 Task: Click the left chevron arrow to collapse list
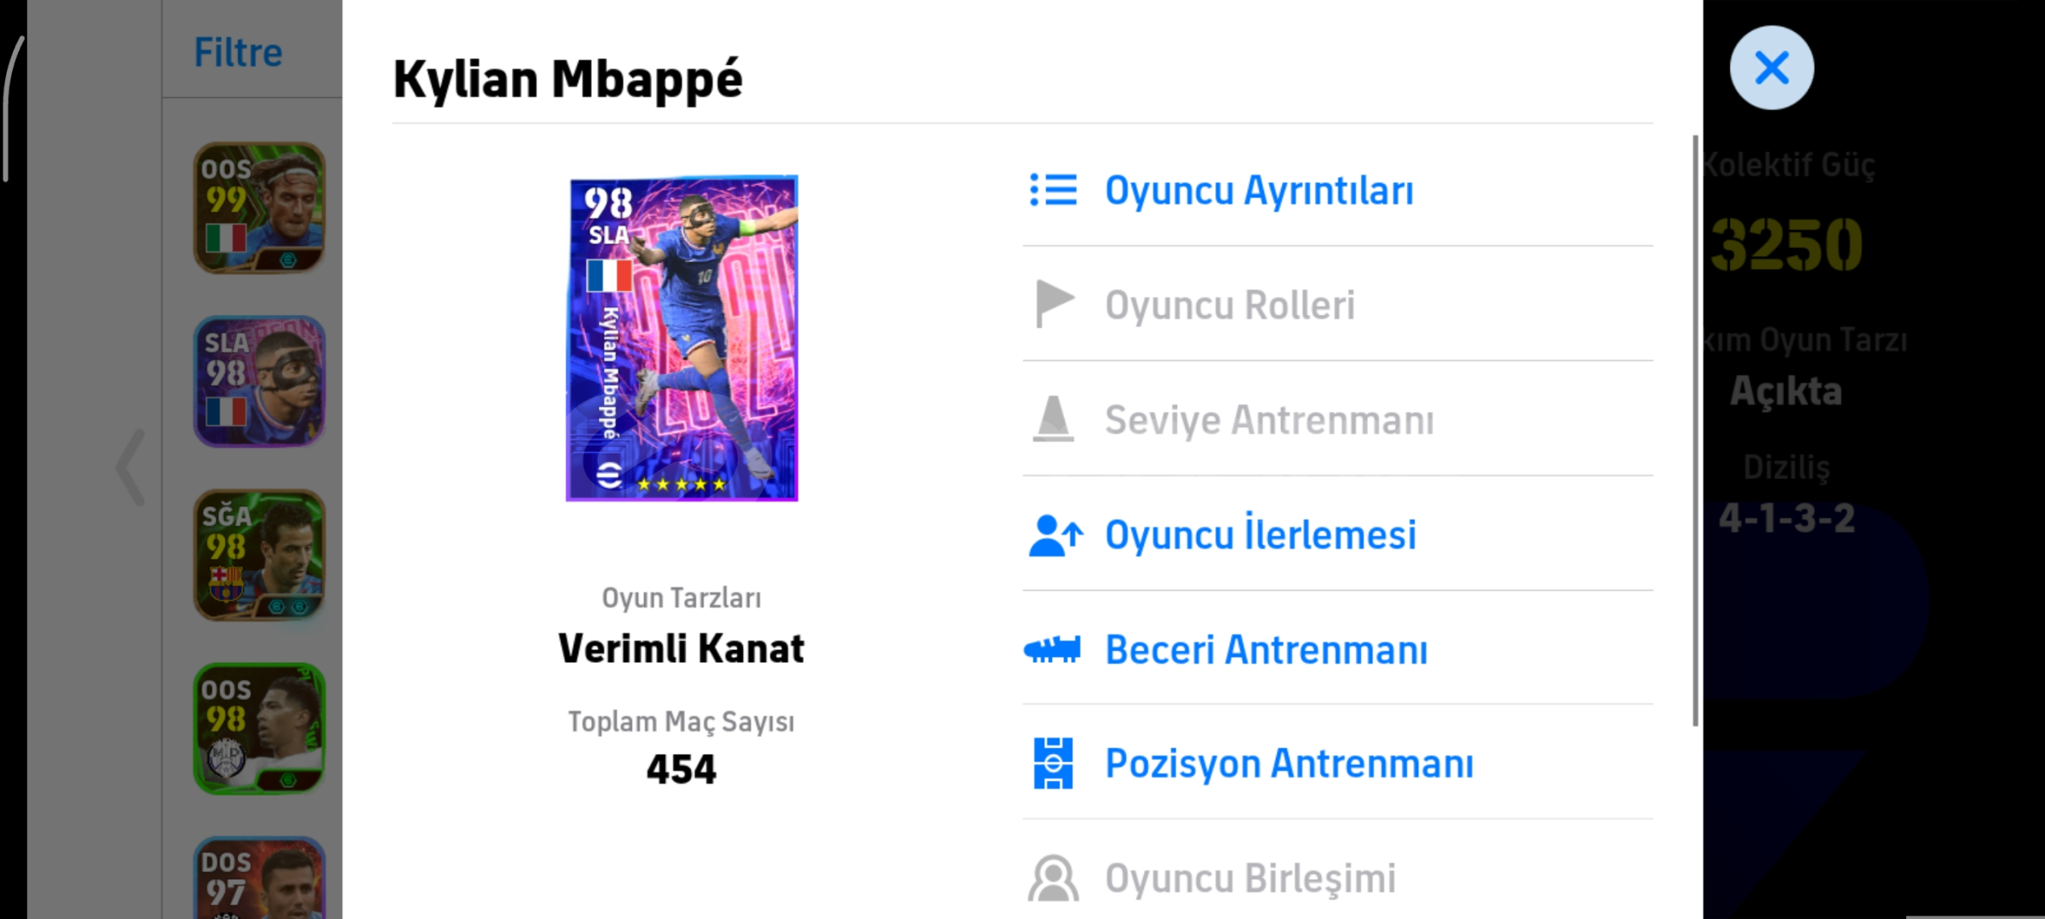tap(130, 467)
